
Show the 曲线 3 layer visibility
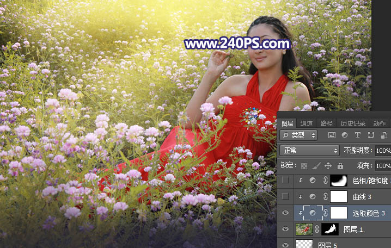tap(285, 196)
